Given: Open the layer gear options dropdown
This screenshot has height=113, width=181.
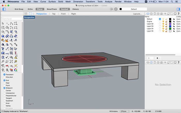Looking at the screenshot, I should (158, 58).
